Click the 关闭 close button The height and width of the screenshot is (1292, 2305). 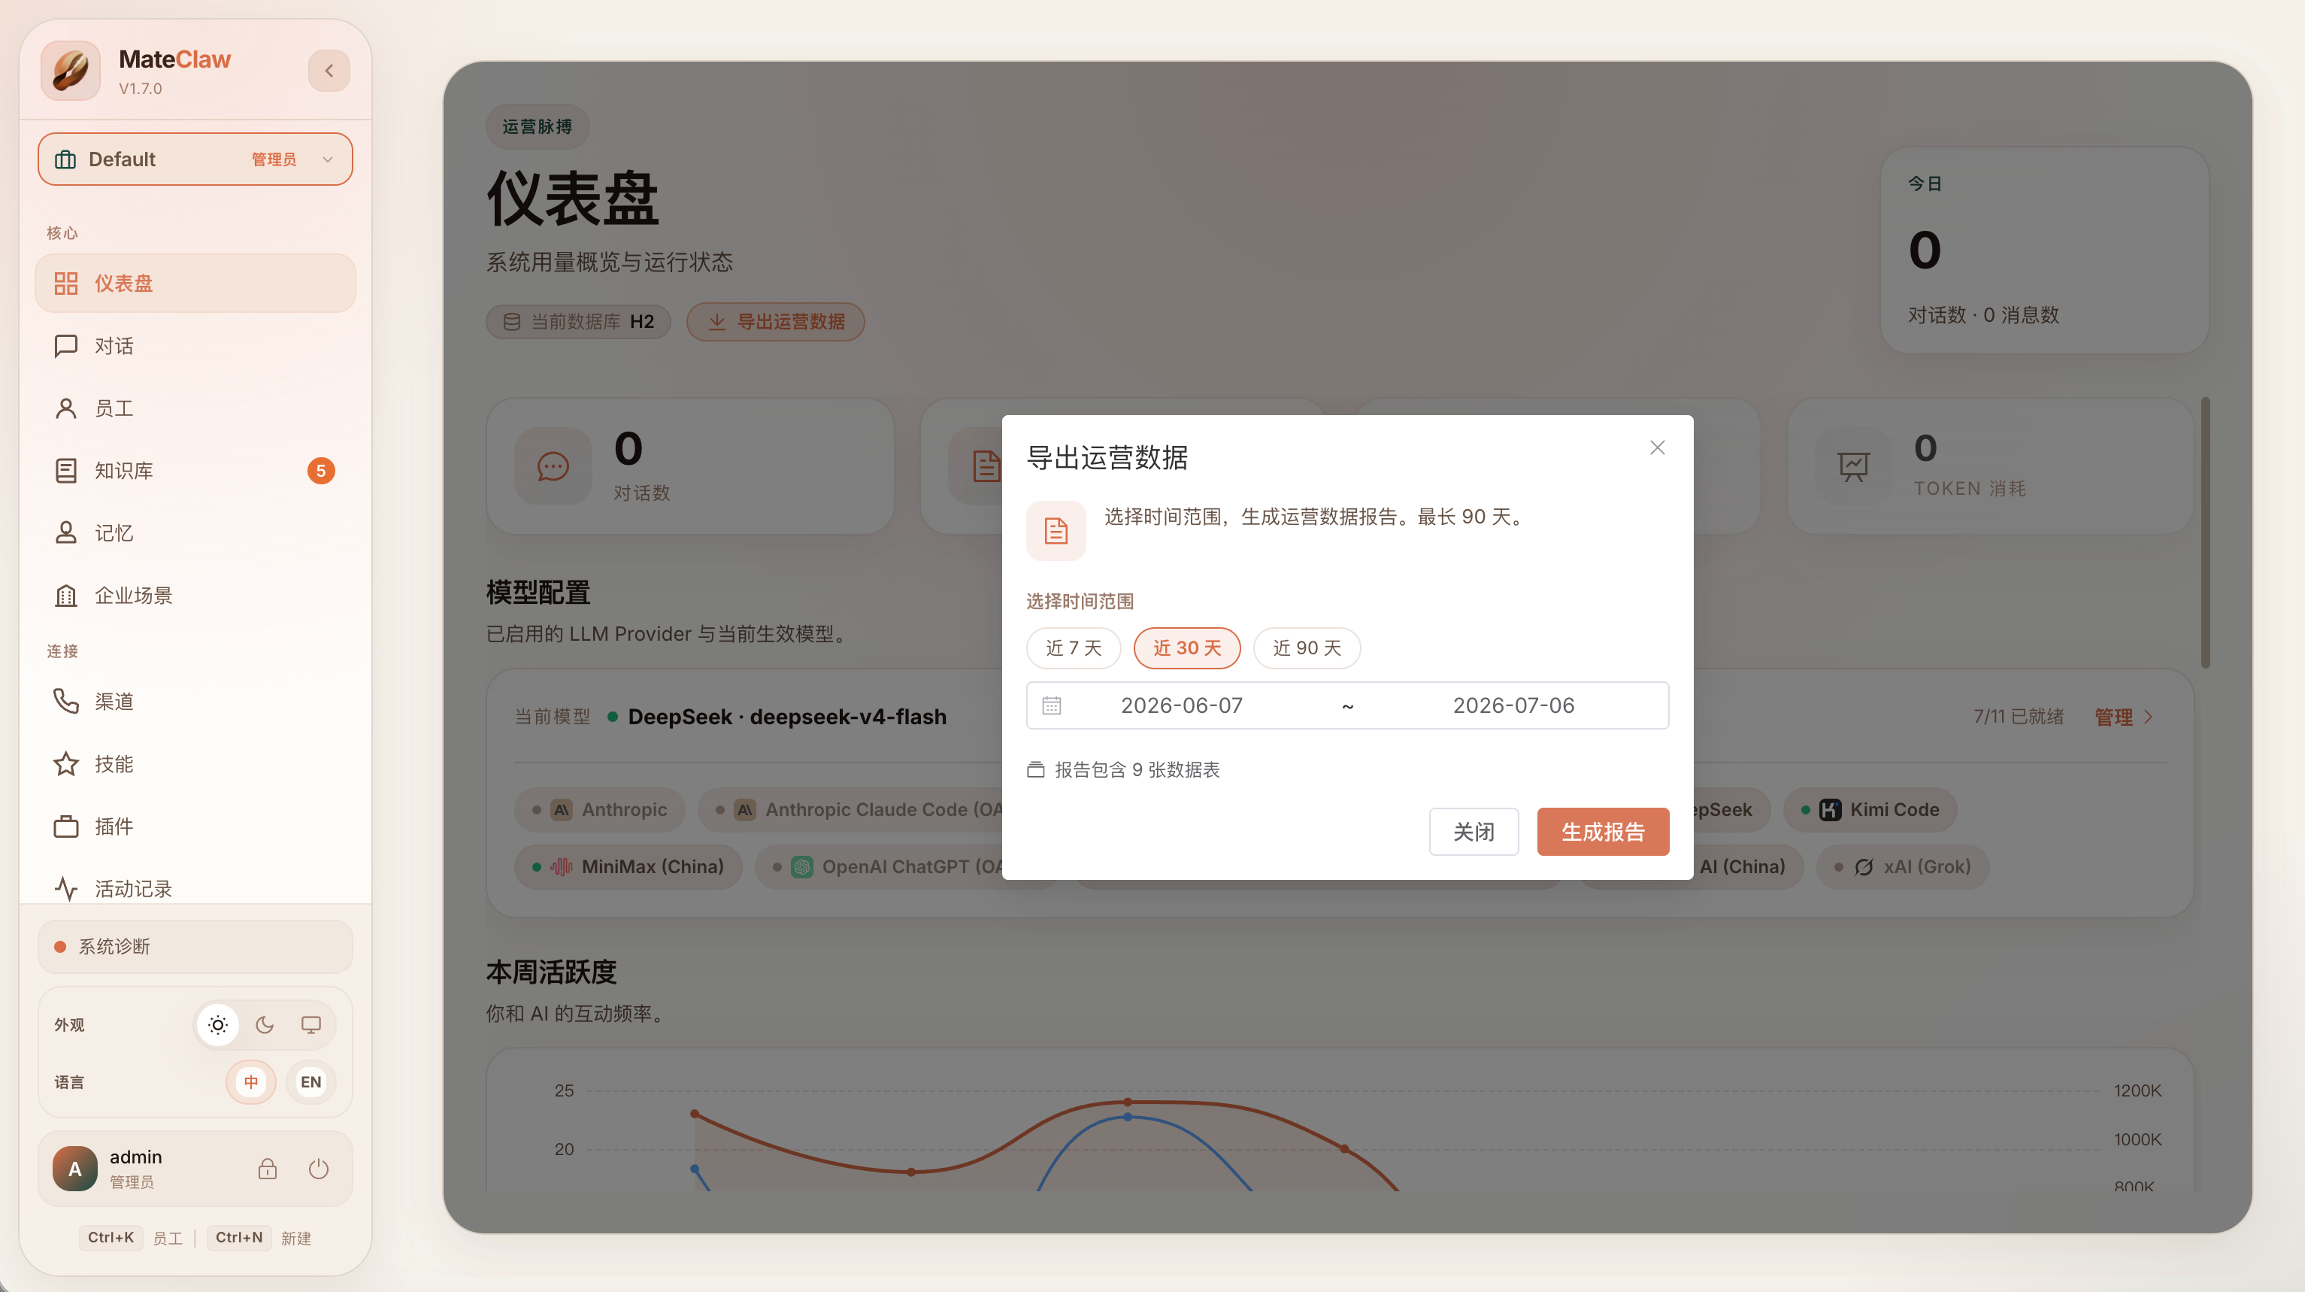pyautogui.click(x=1474, y=832)
